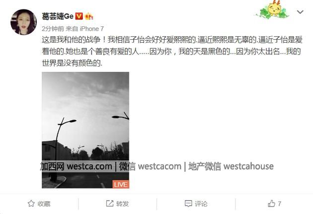This screenshot has height=214, width=313.
Task: Click the 2分钟前 timestamp link
Action: coord(53,29)
